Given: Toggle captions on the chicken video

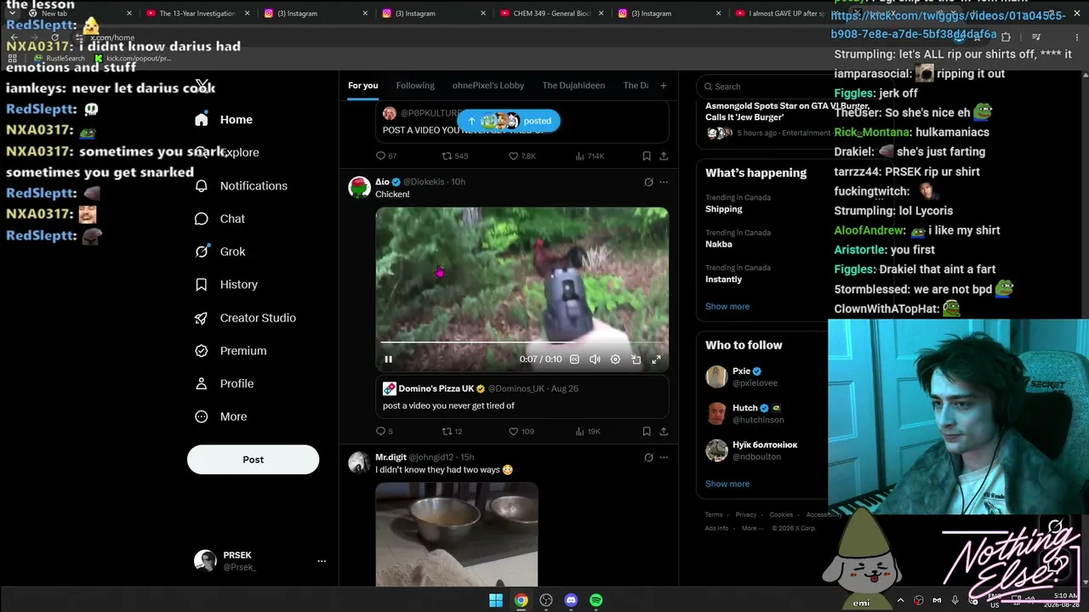Looking at the screenshot, I should tap(574, 360).
